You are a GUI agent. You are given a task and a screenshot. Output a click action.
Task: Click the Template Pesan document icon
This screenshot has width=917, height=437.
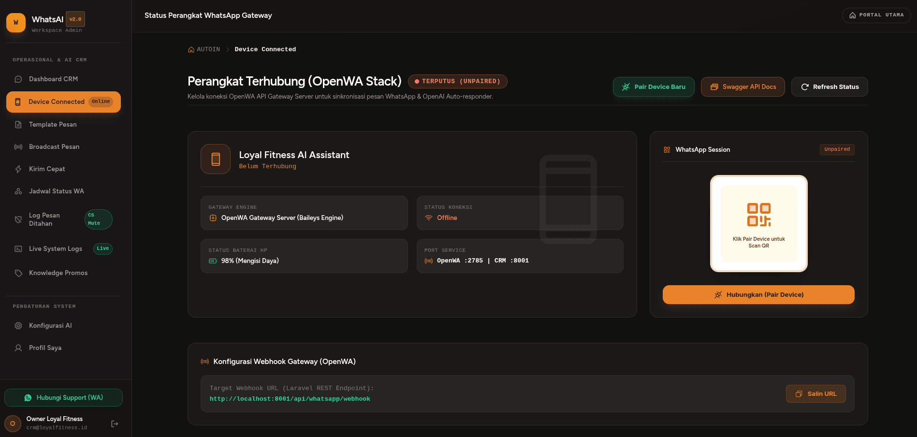18,125
